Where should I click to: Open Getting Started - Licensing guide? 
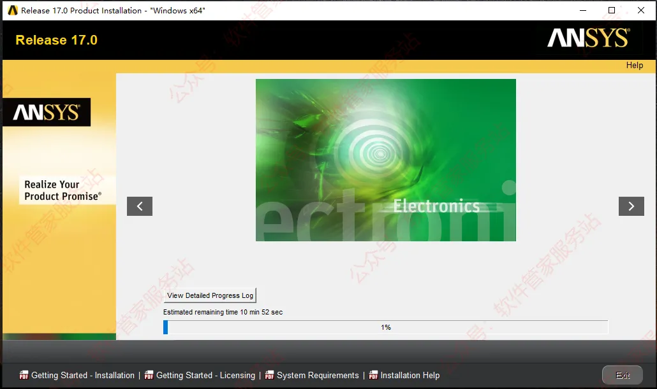[x=205, y=375]
